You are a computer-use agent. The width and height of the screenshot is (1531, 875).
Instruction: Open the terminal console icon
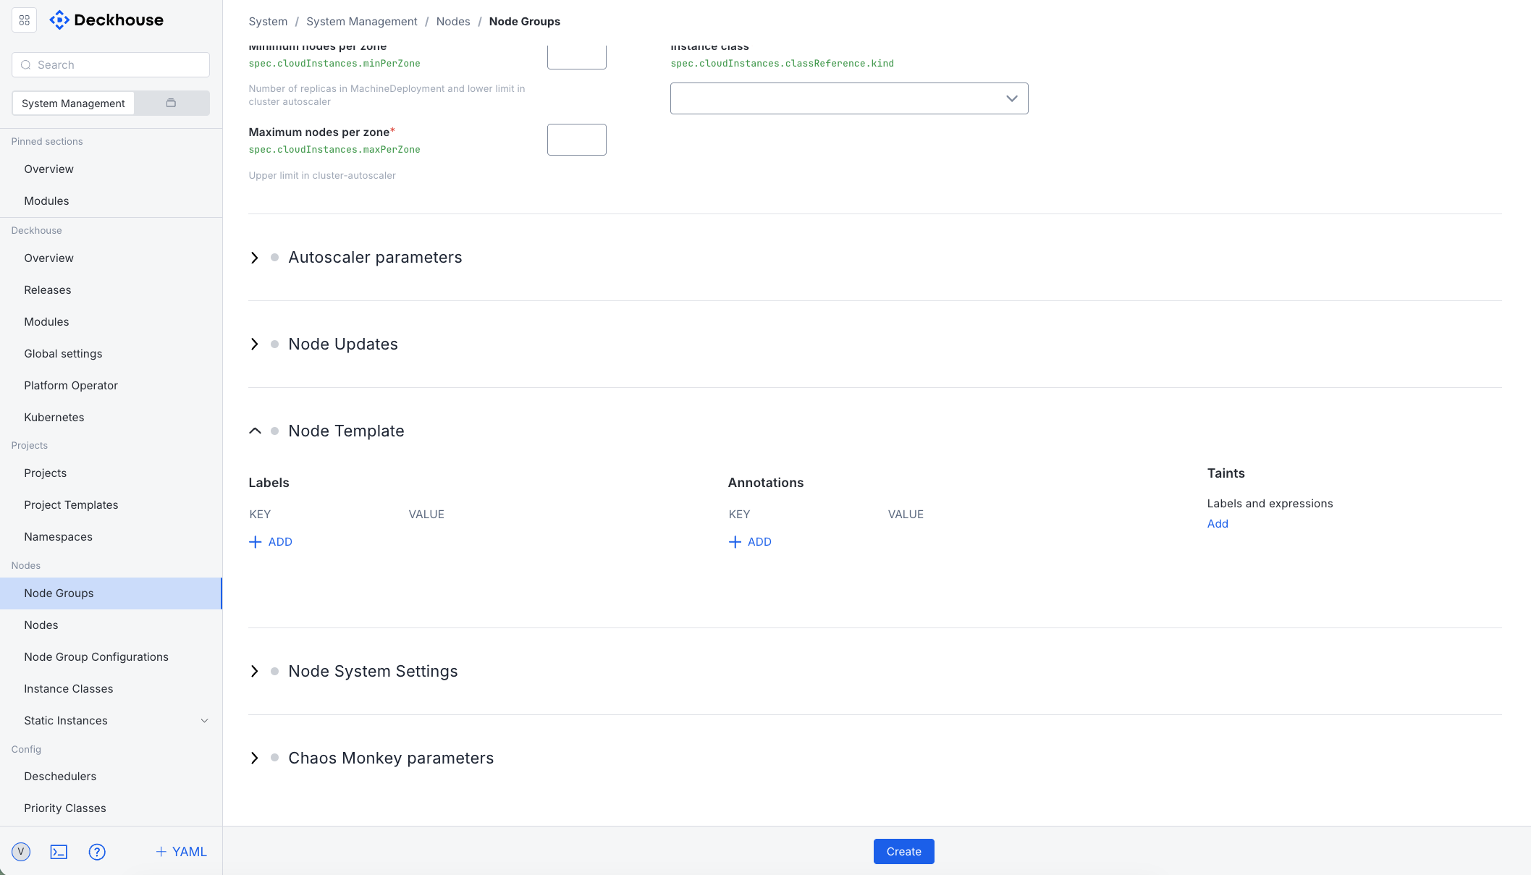(x=59, y=852)
